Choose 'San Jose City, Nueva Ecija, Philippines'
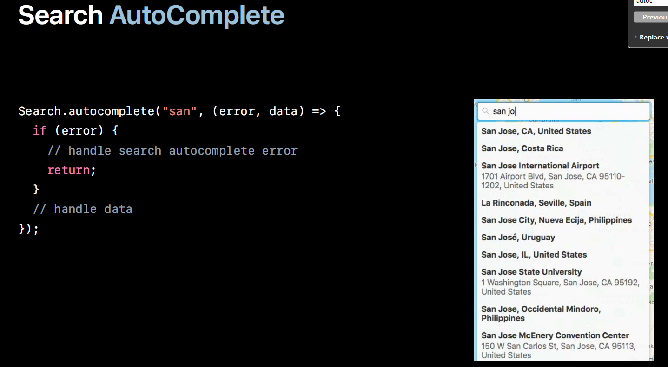668x367 pixels. click(x=562, y=220)
